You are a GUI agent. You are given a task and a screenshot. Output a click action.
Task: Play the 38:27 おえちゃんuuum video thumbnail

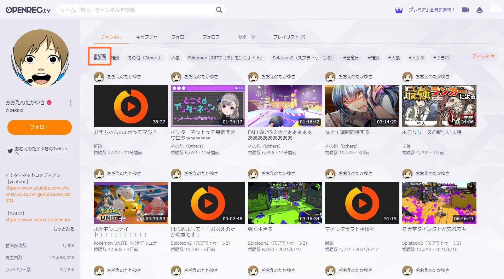click(x=131, y=106)
